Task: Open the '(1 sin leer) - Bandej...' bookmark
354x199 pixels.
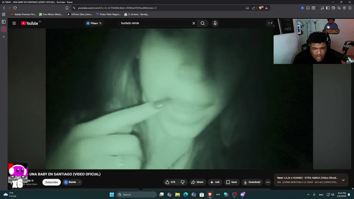Action: pos(137,14)
